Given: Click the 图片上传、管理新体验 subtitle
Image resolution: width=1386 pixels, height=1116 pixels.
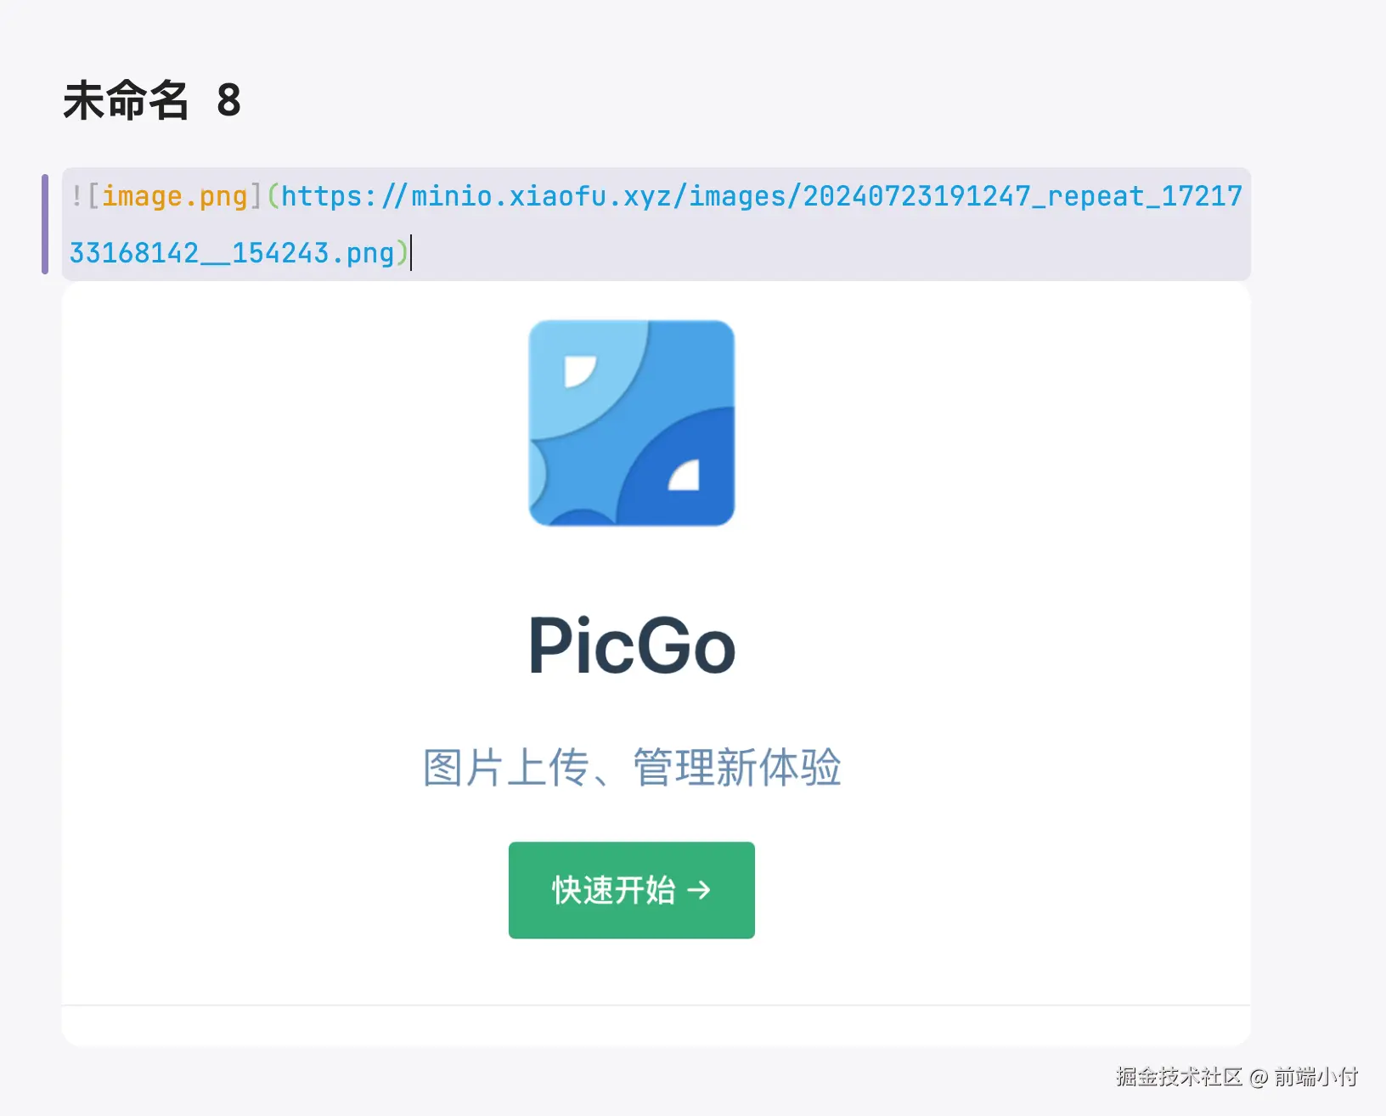Looking at the screenshot, I should (632, 767).
